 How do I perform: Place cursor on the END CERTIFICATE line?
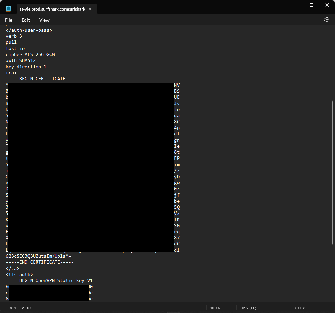[x=40, y=262]
